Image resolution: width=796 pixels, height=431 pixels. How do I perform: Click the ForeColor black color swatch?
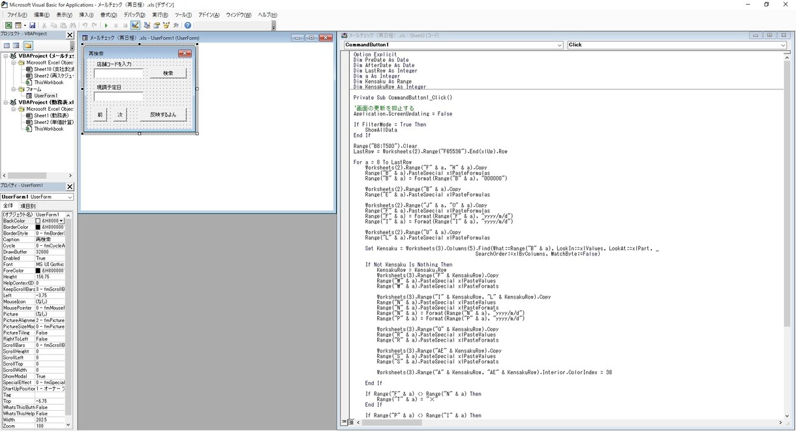click(38, 271)
